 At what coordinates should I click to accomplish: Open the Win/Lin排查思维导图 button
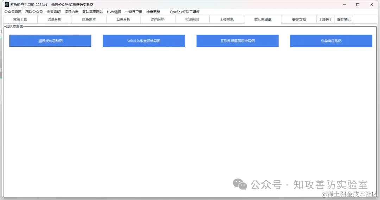pyautogui.click(x=144, y=41)
